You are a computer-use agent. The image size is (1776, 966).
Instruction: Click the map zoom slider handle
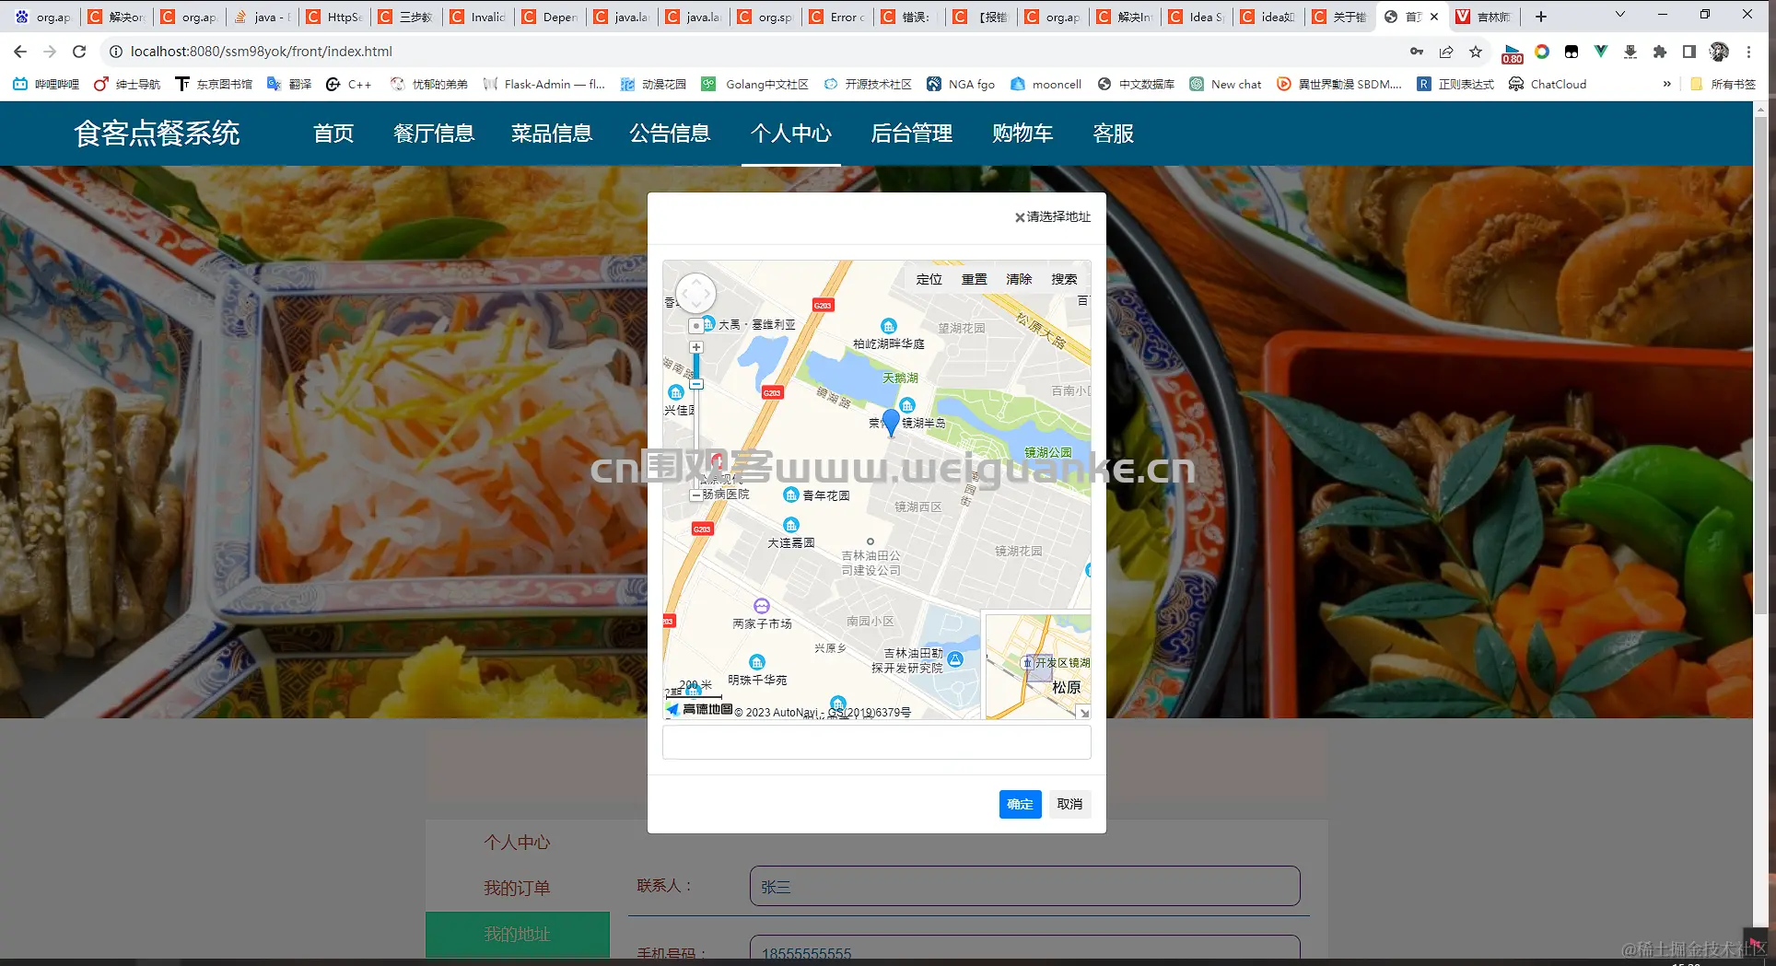point(696,384)
